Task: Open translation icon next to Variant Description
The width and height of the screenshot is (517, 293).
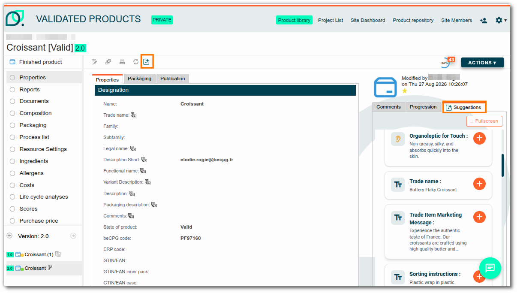Action: click(148, 182)
